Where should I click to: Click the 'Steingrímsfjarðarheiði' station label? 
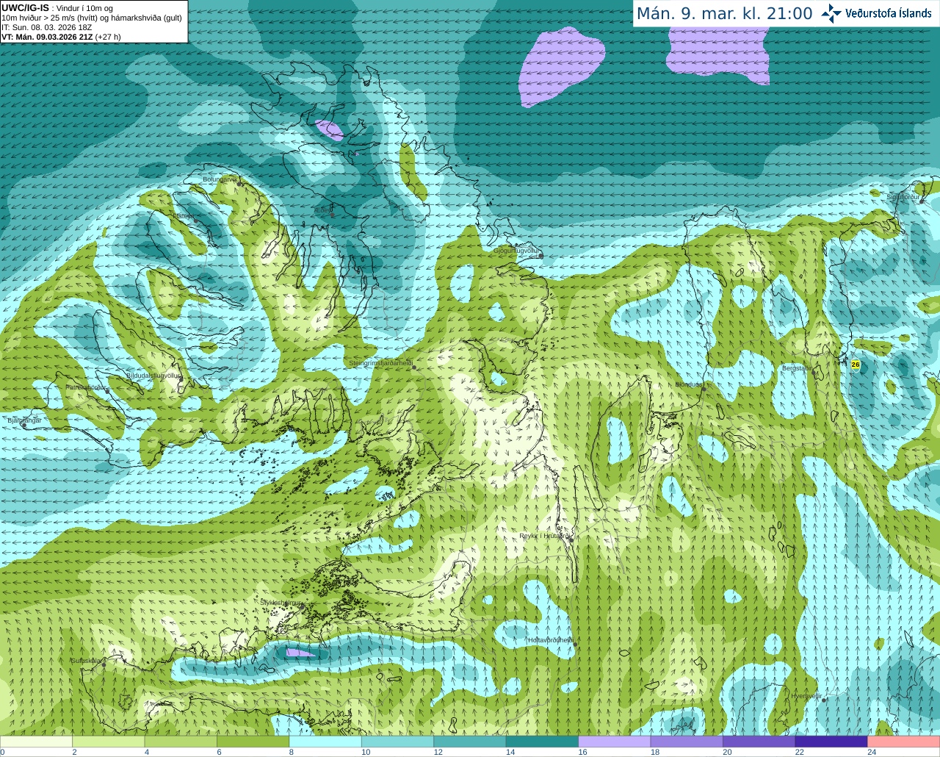pos(380,363)
